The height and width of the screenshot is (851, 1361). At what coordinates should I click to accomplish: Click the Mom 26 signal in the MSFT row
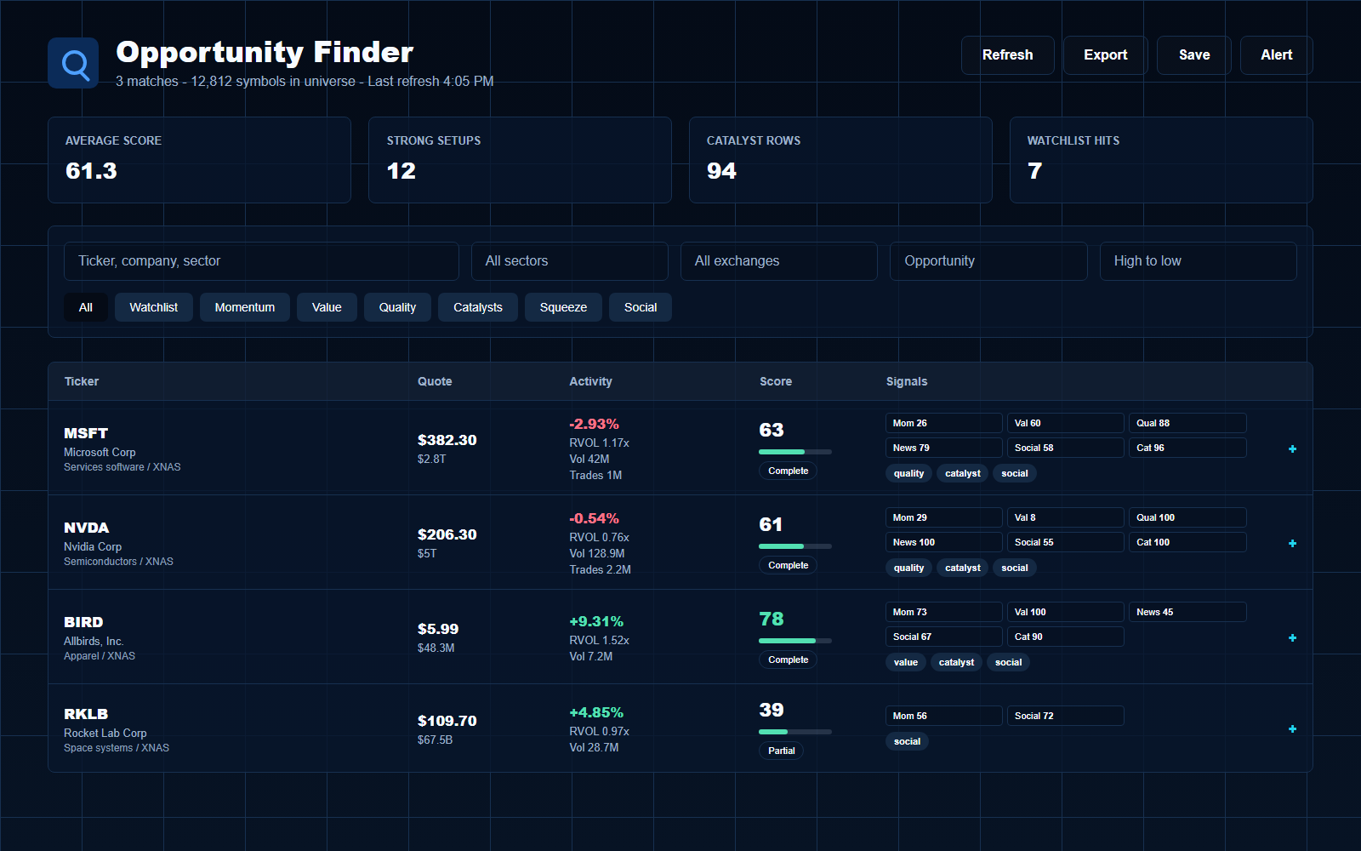(x=944, y=423)
